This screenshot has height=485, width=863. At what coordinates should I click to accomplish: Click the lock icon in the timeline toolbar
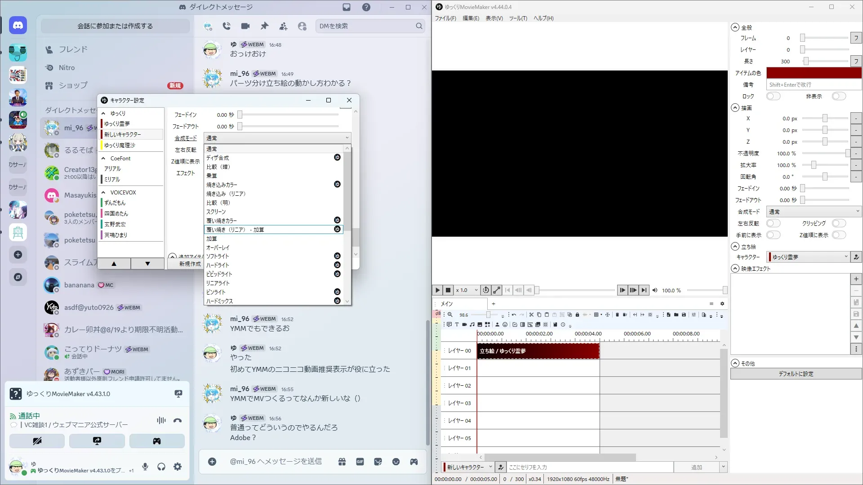(x=578, y=315)
